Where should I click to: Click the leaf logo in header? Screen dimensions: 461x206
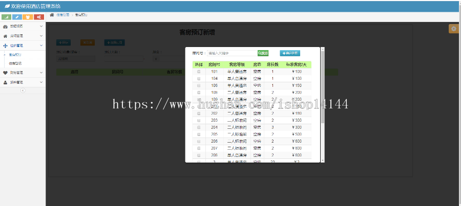pos(7,6)
